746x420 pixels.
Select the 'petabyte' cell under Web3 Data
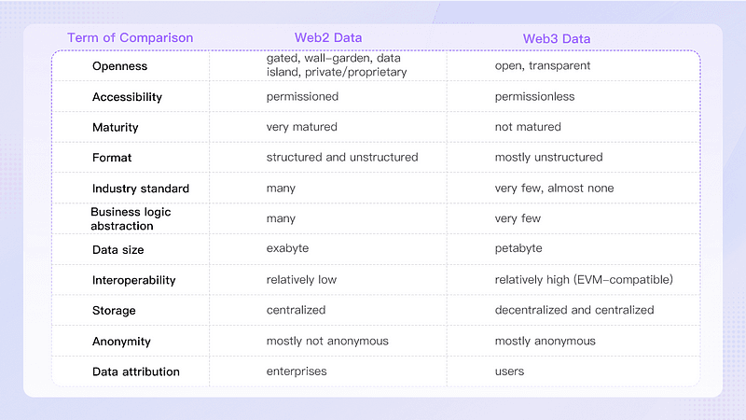518,248
